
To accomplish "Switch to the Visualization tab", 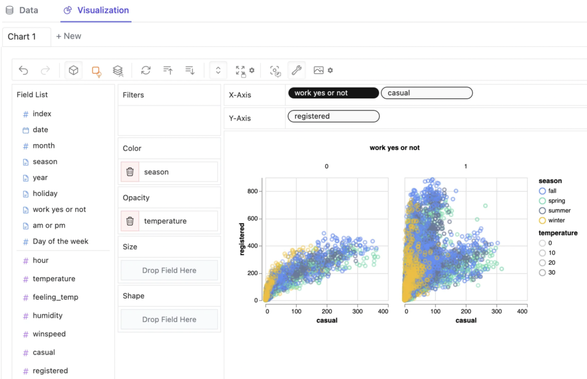I will pyautogui.click(x=96, y=10).
